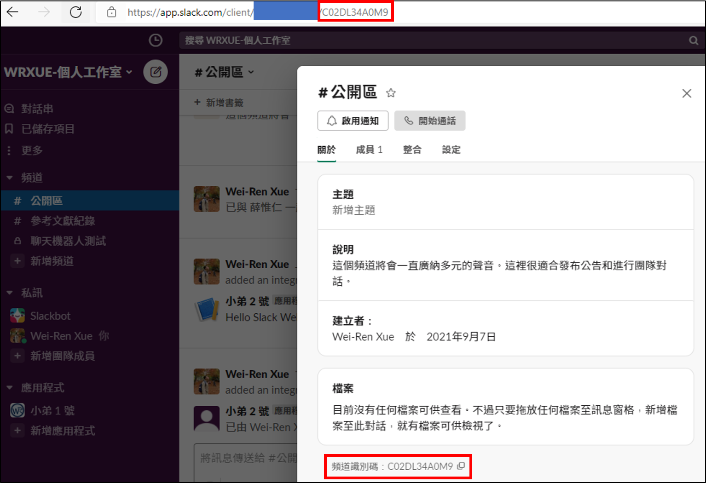Image resolution: width=706 pixels, height=483 pixels.
Task: Click 新增應用程式 in the sidebar
Action: (x=63, y=431)
